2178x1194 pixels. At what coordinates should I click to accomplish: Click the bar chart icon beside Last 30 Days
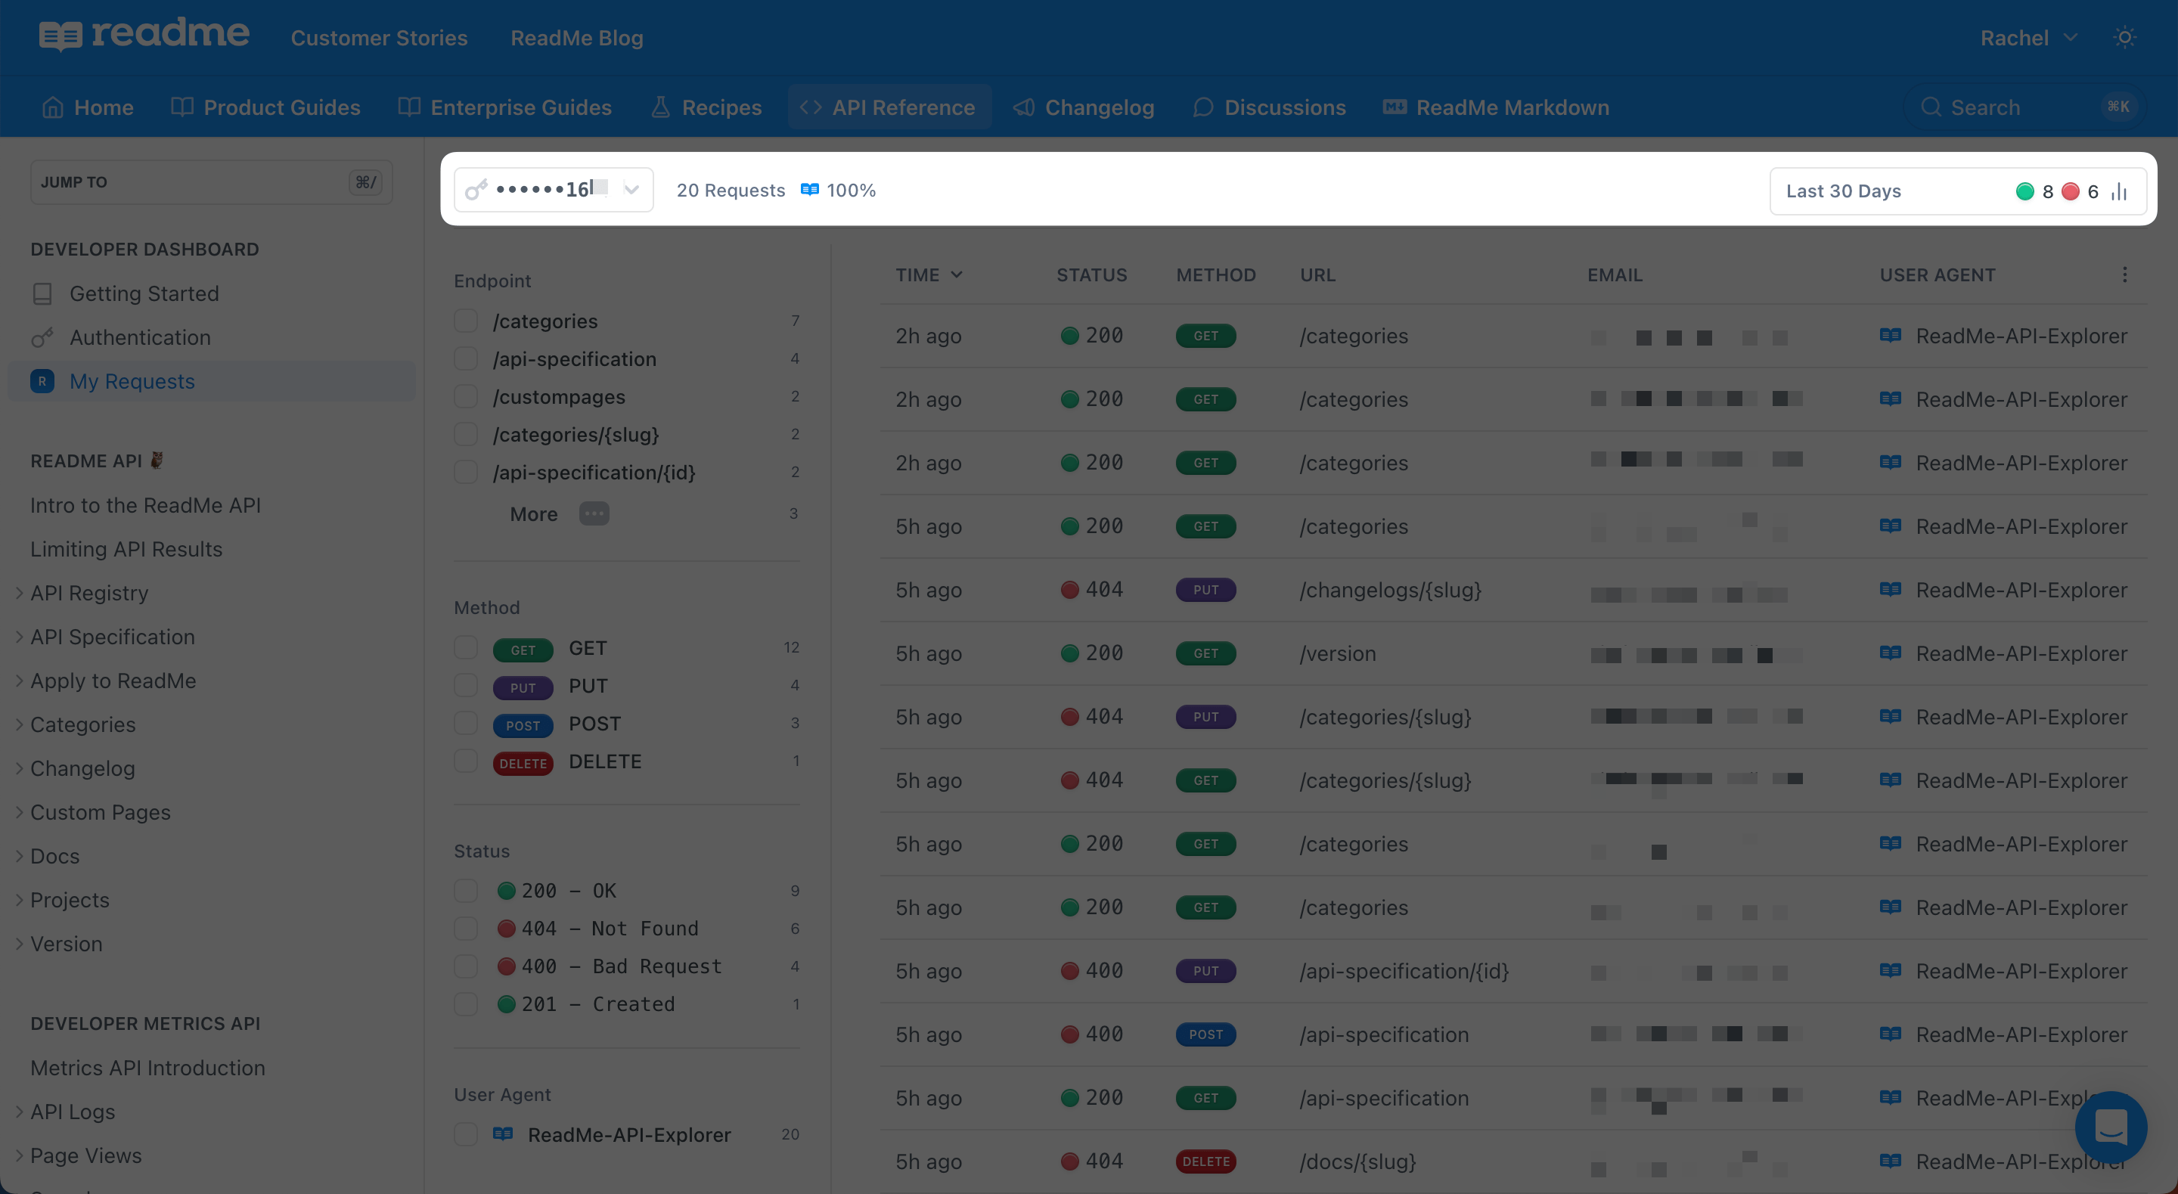[2119, 192]
